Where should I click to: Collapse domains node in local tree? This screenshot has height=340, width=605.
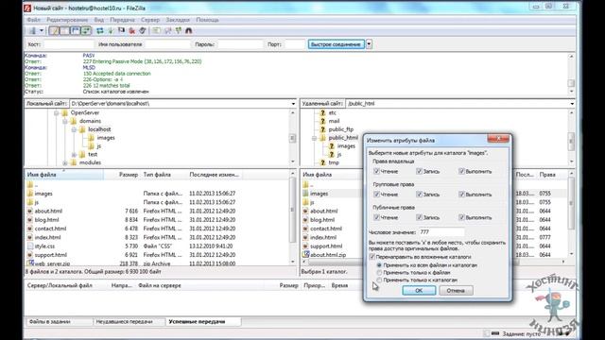coord(65,122)
